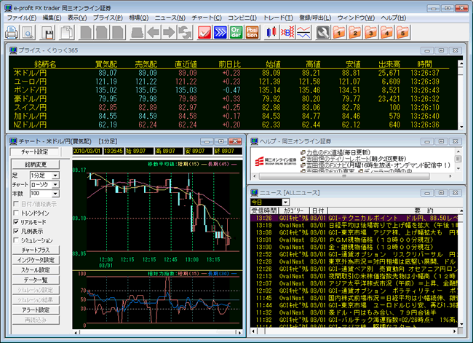Open the ファイル(F) menu

tap(22, 17)
